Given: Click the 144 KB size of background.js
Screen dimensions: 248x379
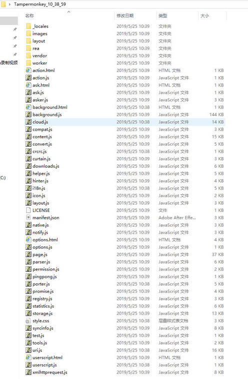Looking at the screenshot, I should (216, 115).
